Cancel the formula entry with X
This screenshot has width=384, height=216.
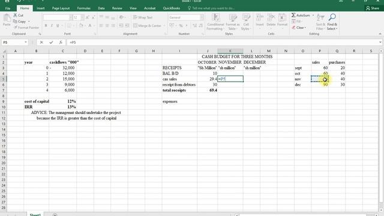[41, 43]
